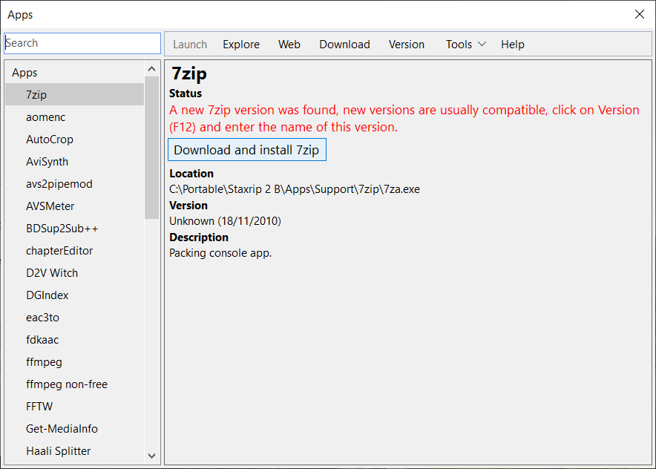This screenshot has width=656, height=469.
Task: Click the scrollbar up arrow
Action: [151, 67]
